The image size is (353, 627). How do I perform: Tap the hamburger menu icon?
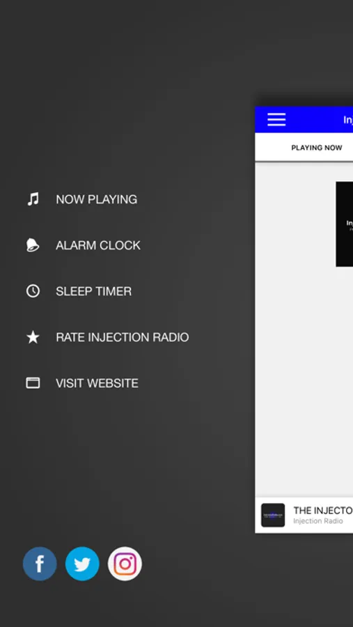point(276,120)
